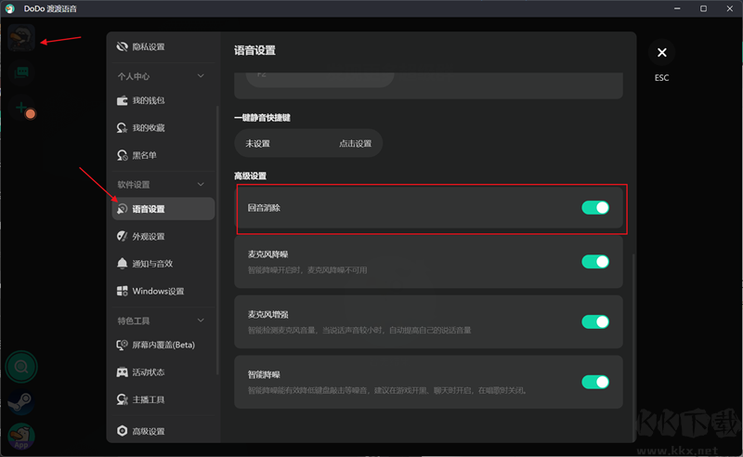Click the 高级设置 heading in content pane
The image size is (743, 457).
pyautogui.click(x=250, y=176)
